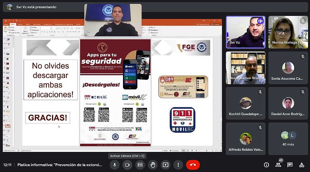Turn on closed captions (CC)
The height and width of the screenshot is (172, 310).
click(140, 165)
